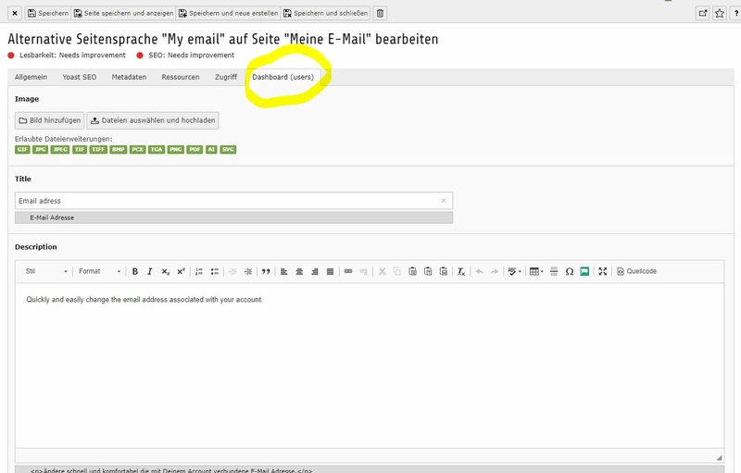Click the star bookmark icon
The width and height of the screenshot is (741, 473).
coord(720,13)
